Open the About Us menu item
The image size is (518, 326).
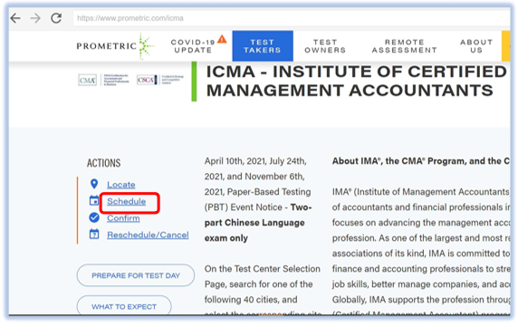(x=476, y=46)
